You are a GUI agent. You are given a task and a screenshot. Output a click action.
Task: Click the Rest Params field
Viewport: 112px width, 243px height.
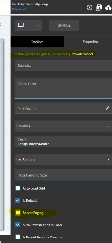point(63,108)
